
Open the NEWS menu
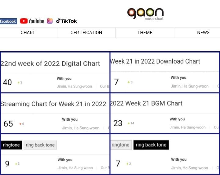(203, 33)
